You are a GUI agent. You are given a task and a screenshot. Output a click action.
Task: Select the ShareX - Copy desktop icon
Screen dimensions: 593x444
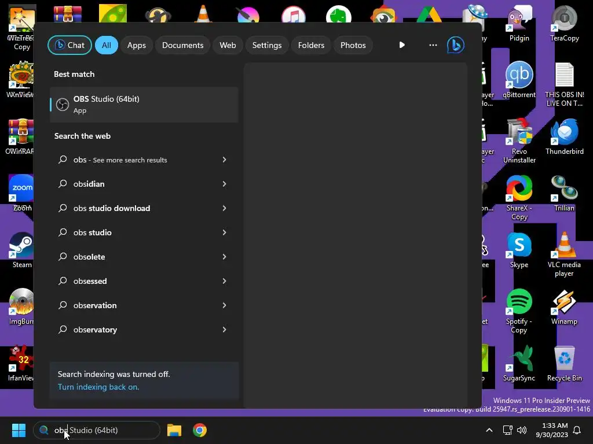(519, 198)
